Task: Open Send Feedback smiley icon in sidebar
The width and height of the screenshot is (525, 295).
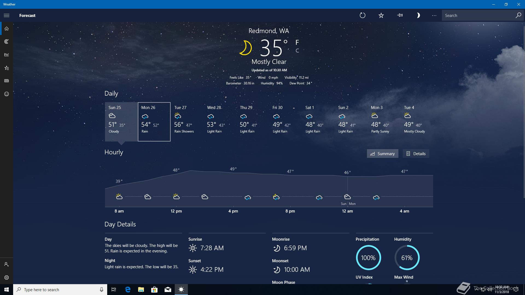Action: tap(7, 94)
